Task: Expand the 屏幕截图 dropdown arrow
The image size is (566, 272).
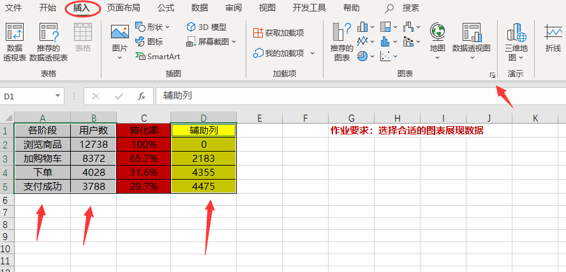Action: [234, 42]
